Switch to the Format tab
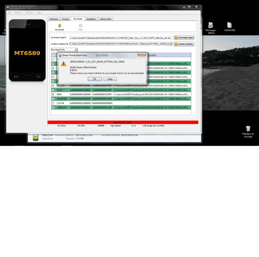The width and height of the screenshot is (259, 257). (x=65, y=19)
